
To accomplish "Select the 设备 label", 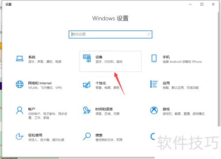I will coord(99,57).
